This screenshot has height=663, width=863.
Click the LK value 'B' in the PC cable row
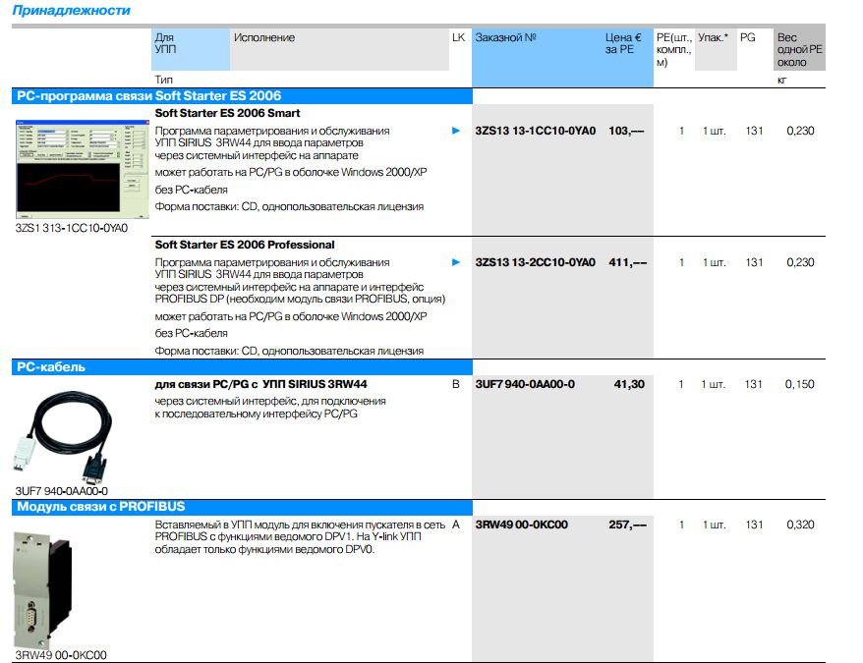(x=456, y=384)
